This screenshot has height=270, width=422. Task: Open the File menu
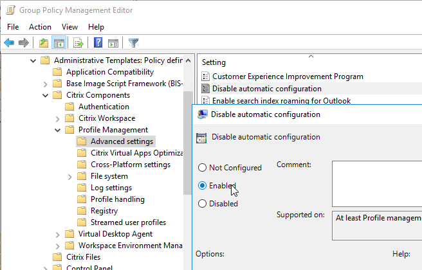coord(13,27)
